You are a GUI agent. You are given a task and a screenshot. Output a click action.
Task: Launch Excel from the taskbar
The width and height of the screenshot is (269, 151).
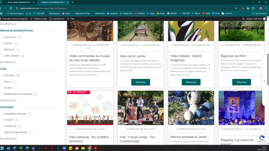[x=21, y=148]
